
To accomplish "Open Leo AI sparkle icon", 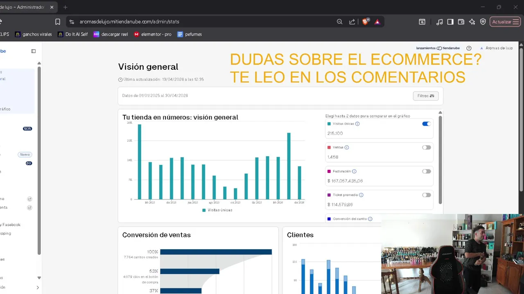I will (x=472, y=22).
